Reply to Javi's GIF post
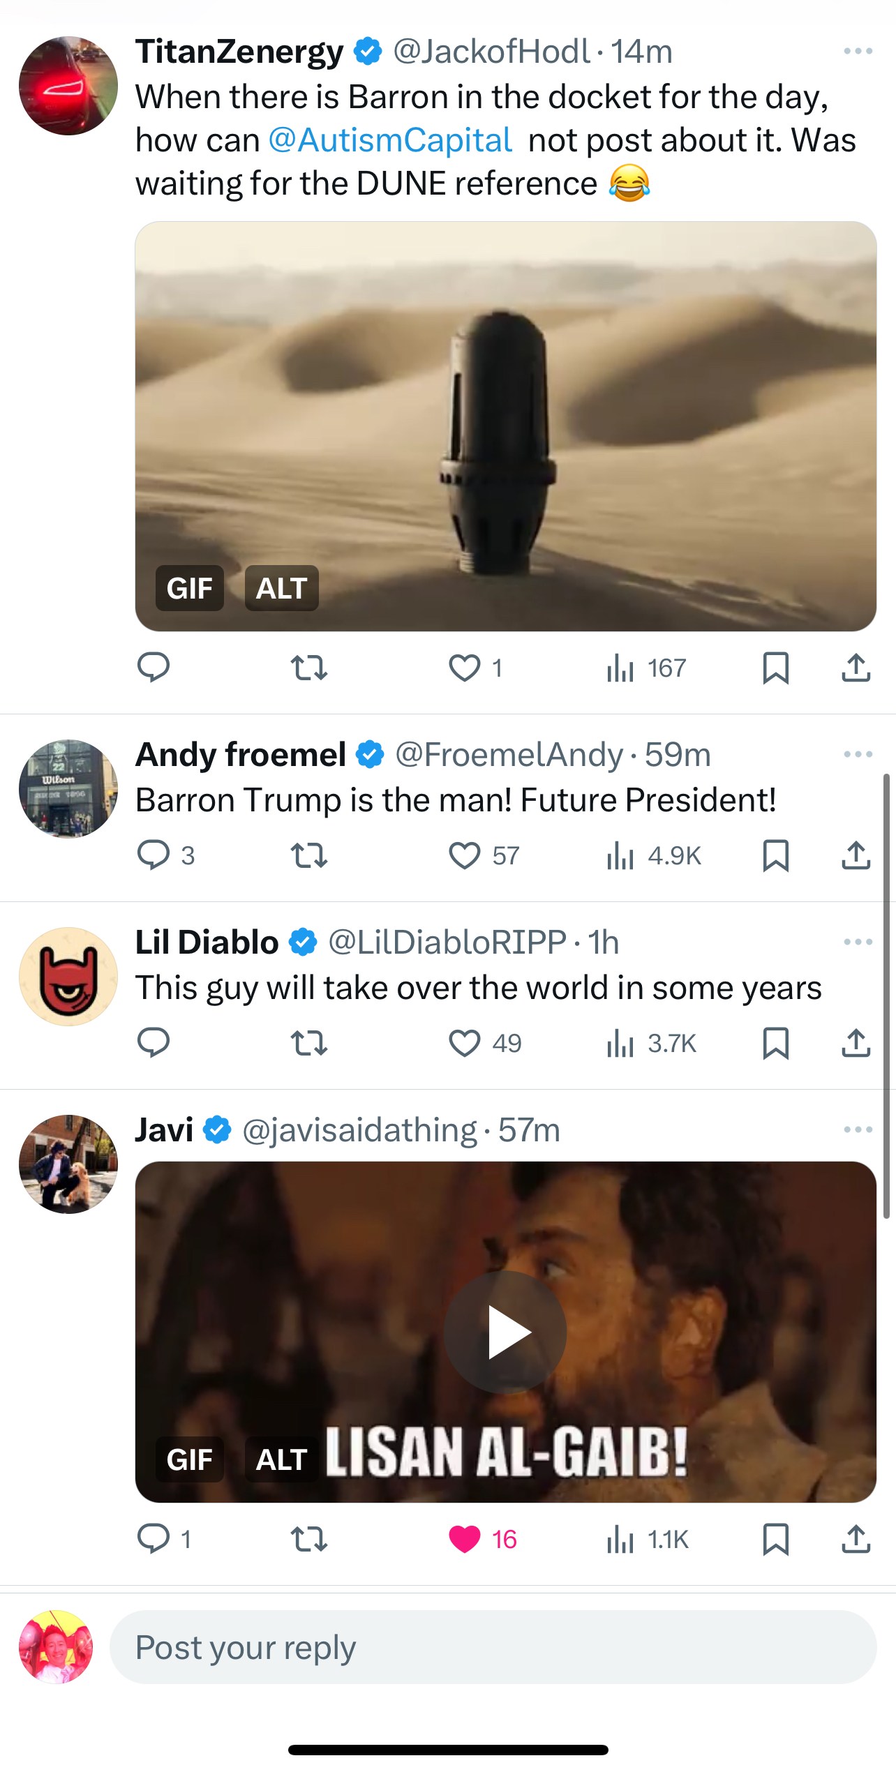Viewport: 896px width, 1772px height. pyautogui.click(x=154, y=1539)
